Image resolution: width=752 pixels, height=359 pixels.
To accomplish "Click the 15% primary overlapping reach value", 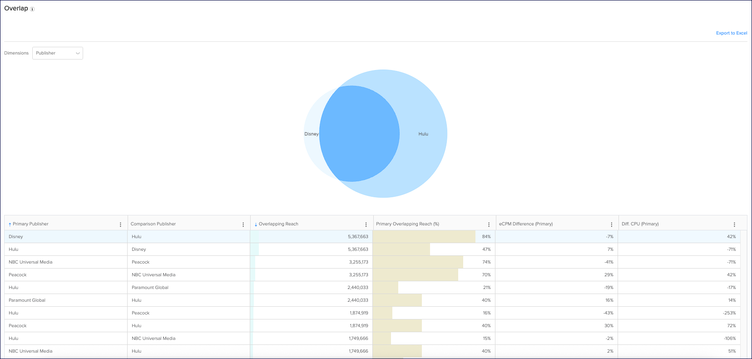I will pos(487,339).
